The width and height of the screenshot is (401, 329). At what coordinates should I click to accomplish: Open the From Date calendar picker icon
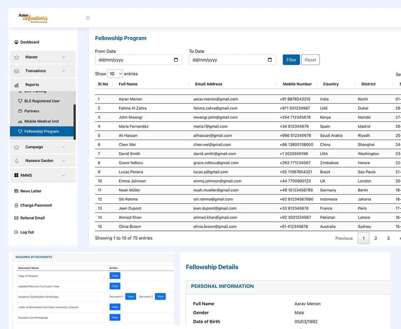[x=176, y=60]
